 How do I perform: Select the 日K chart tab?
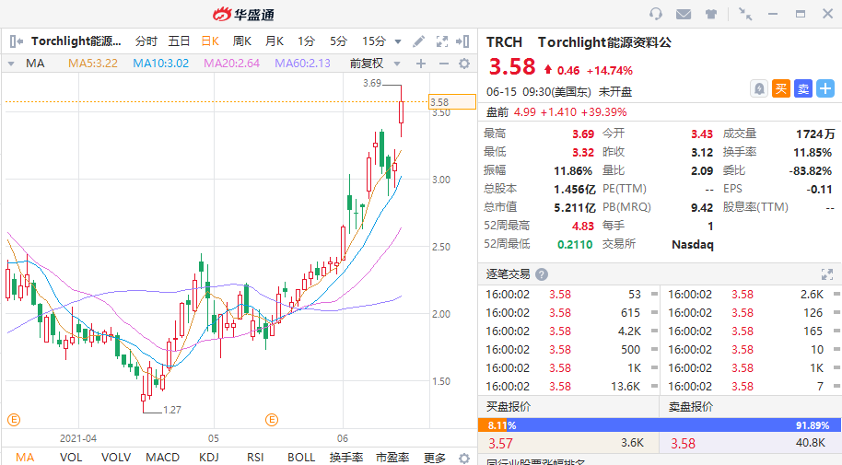[210, 41]
